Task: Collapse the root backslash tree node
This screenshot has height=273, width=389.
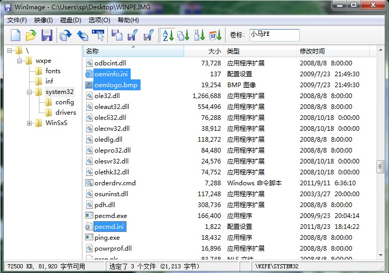Action: (10, 51)
